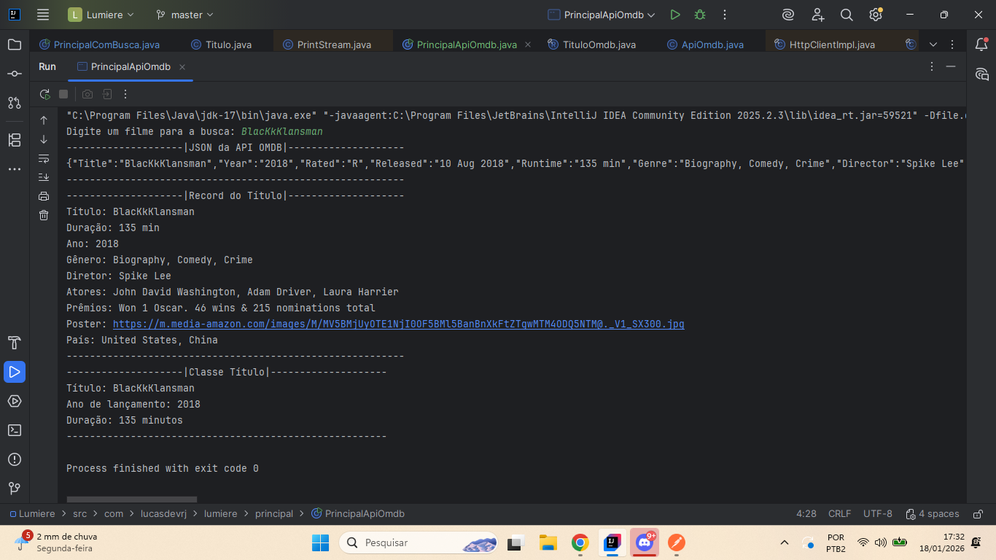
Task: Clear all console output with trash icon
Action: (44, 215)
